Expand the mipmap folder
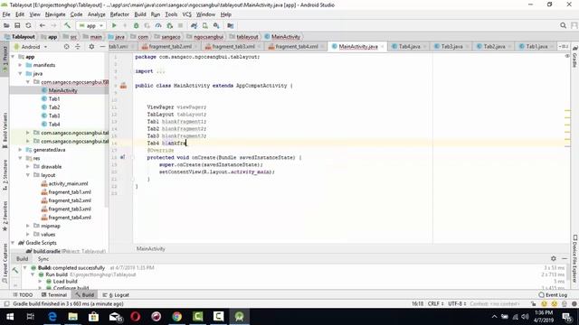 click(28, 226)
